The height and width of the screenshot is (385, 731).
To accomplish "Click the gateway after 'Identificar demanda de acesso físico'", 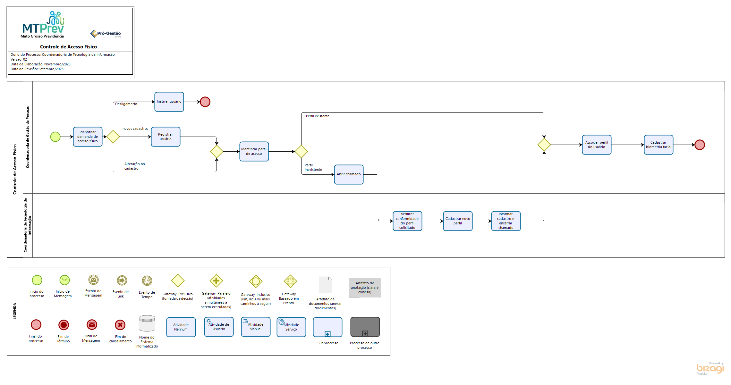I will coord(113,137).
